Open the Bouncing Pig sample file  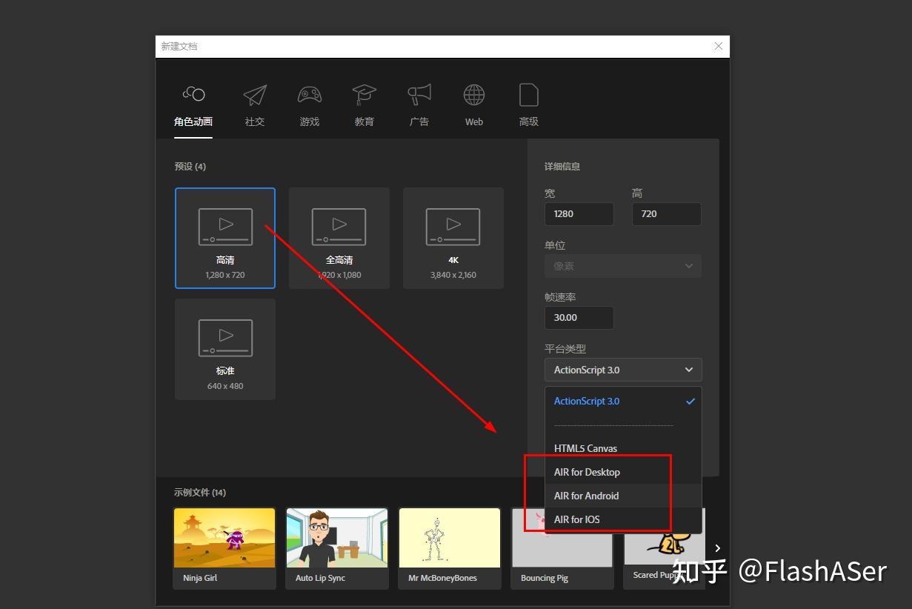pyautogui.click(x=562, y=548)
